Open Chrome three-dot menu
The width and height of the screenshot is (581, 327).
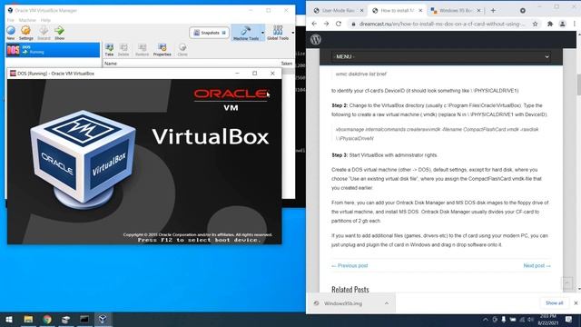pos(575,24)
